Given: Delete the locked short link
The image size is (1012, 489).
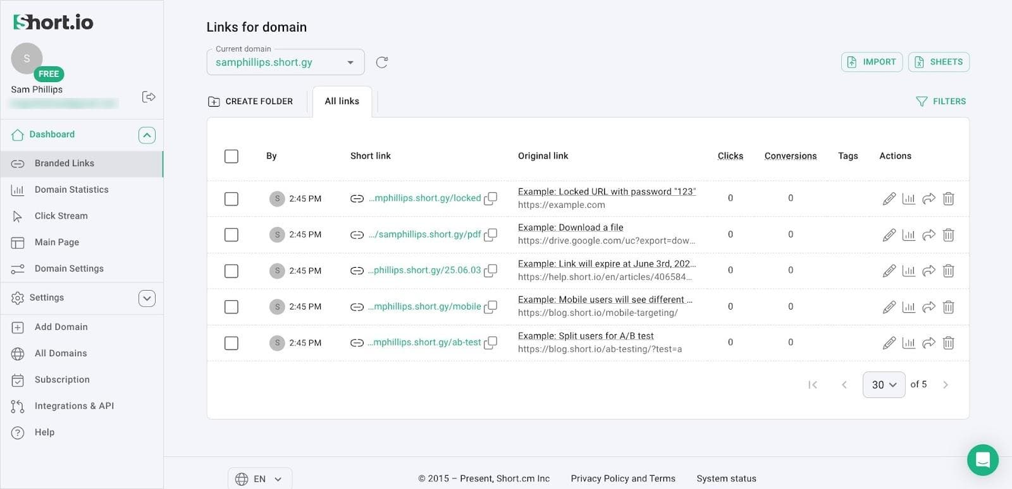Looking at the screenshot, I should [948, 198].
